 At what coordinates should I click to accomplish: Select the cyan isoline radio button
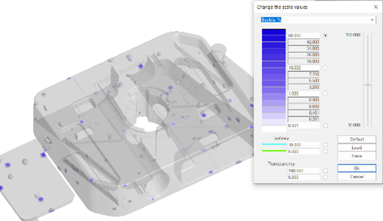326,145
